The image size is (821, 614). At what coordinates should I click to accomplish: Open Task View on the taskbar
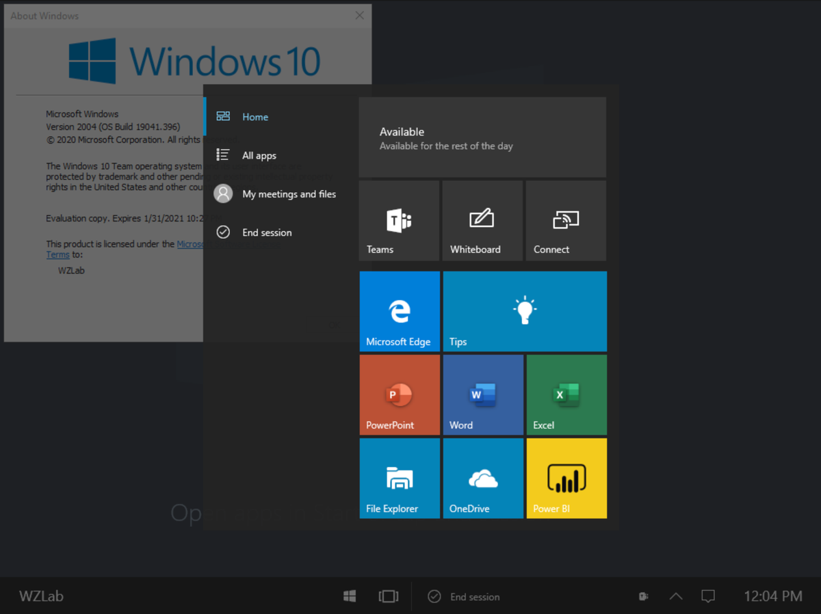coord(389,596)
